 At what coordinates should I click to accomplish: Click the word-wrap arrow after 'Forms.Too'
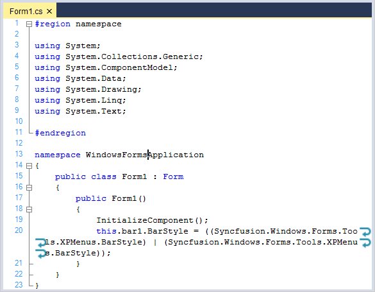click(x=365, y=232)
